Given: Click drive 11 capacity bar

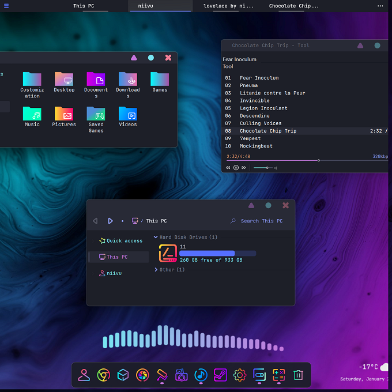Looking at the screenshot, I should click(217, 253).
